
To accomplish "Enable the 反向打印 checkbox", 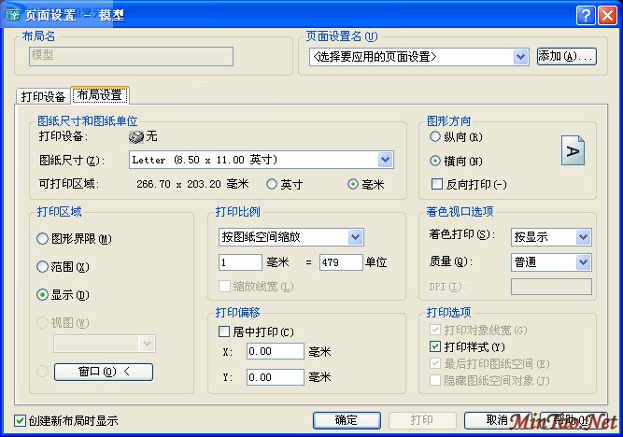I will tap(436, 184).
